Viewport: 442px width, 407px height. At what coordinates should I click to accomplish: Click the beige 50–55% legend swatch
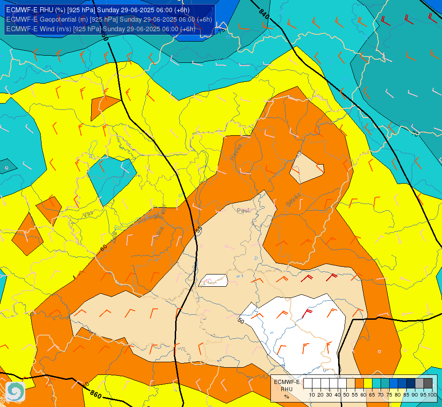pos(351,383)
